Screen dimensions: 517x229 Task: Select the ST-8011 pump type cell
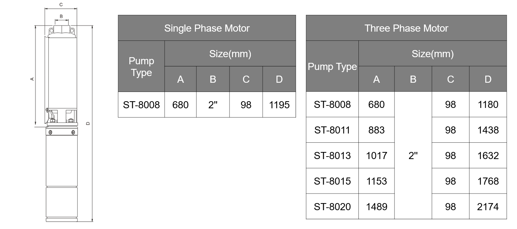pos(332,130)
